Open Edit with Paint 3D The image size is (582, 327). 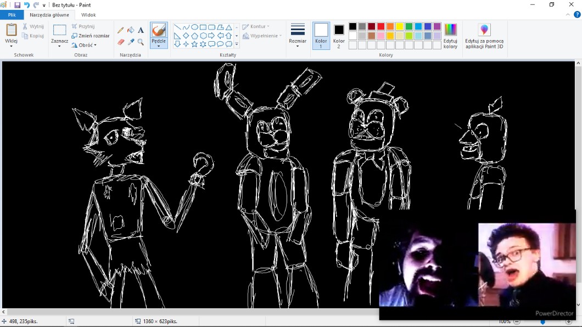click(484, 36)
